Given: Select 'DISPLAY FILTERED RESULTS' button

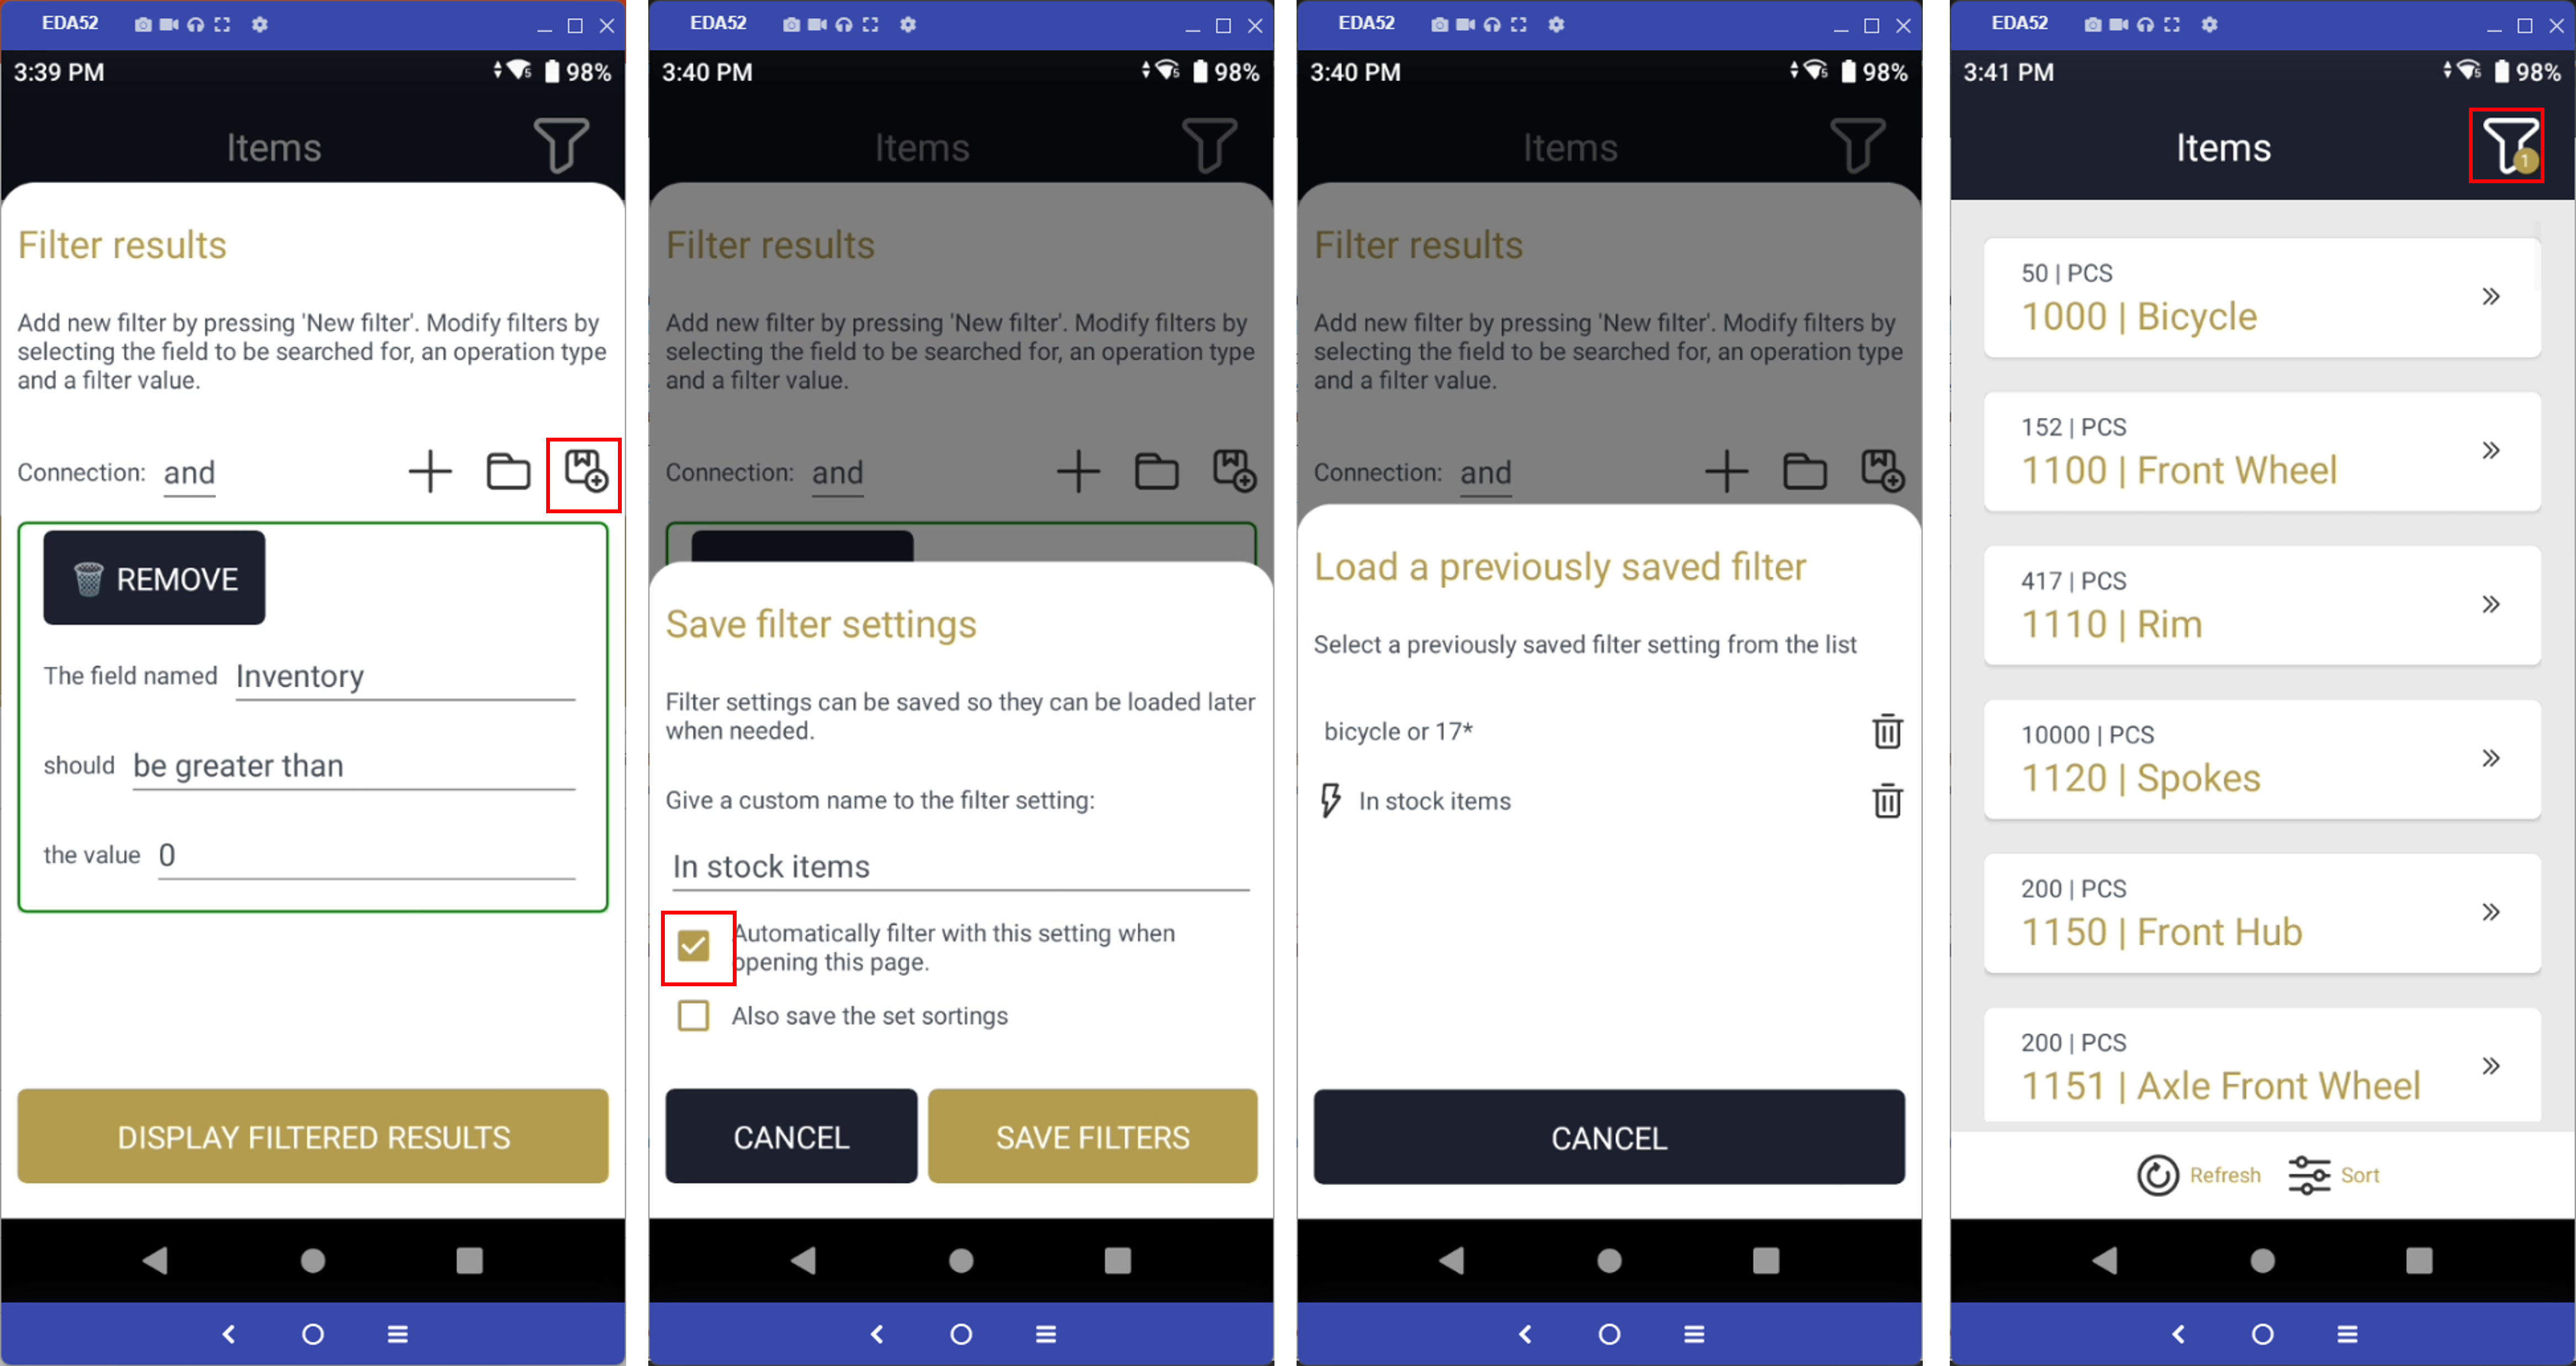Looking at the screenshot, I should [314, 1136].
